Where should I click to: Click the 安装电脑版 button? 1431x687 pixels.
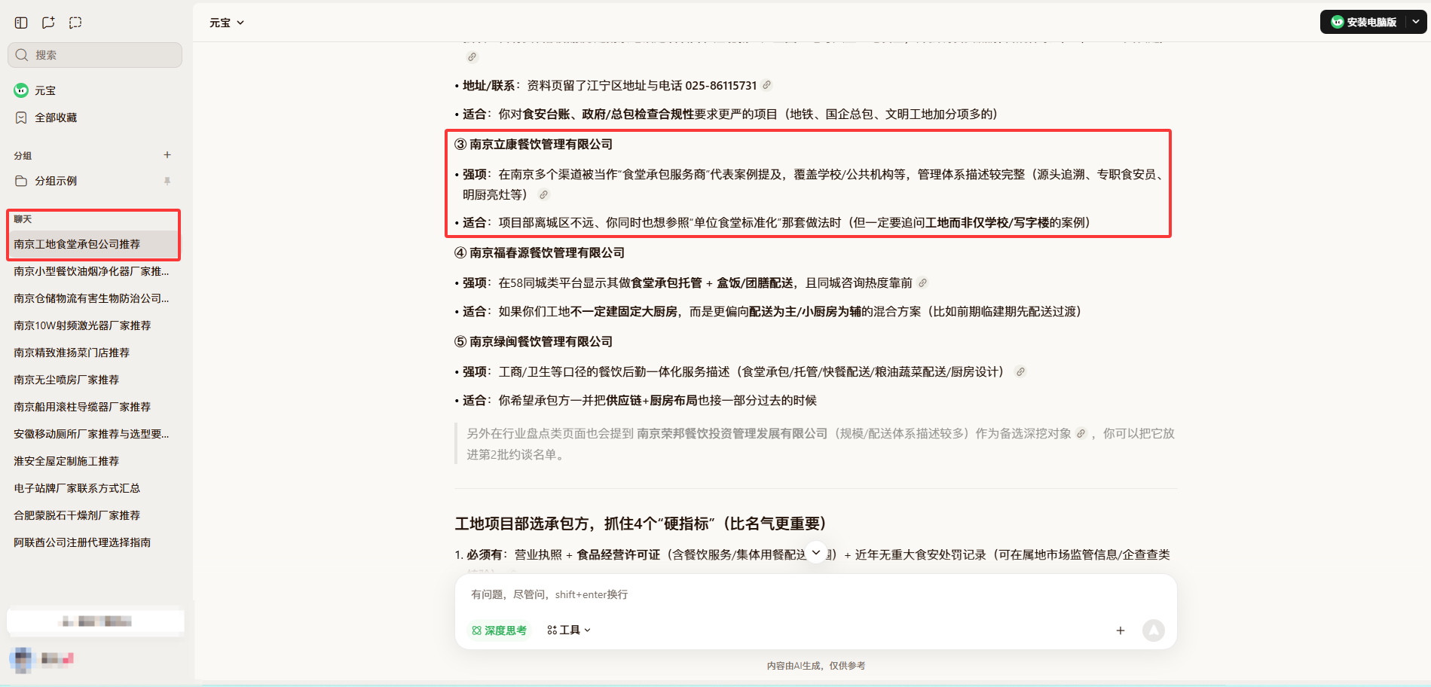click(1363, 22)
